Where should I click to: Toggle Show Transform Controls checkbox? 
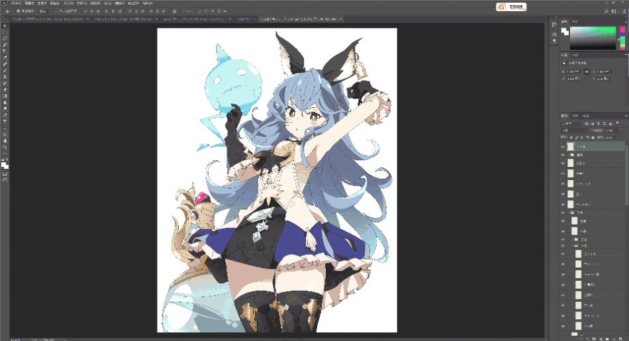[56, 11]
